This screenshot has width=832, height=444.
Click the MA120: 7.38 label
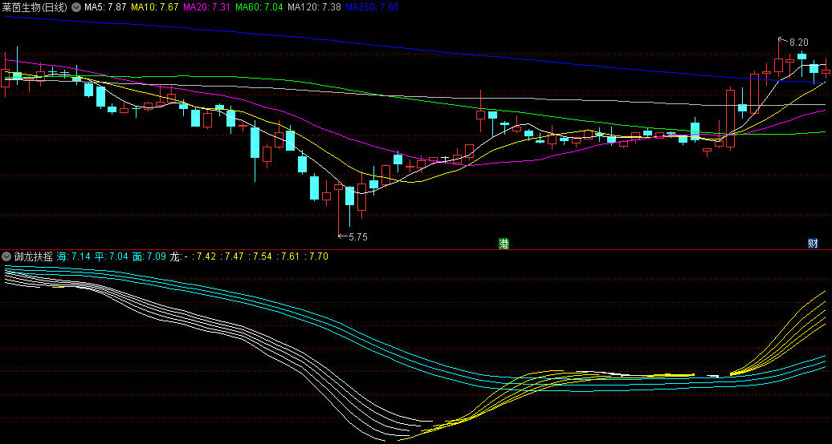313,7
